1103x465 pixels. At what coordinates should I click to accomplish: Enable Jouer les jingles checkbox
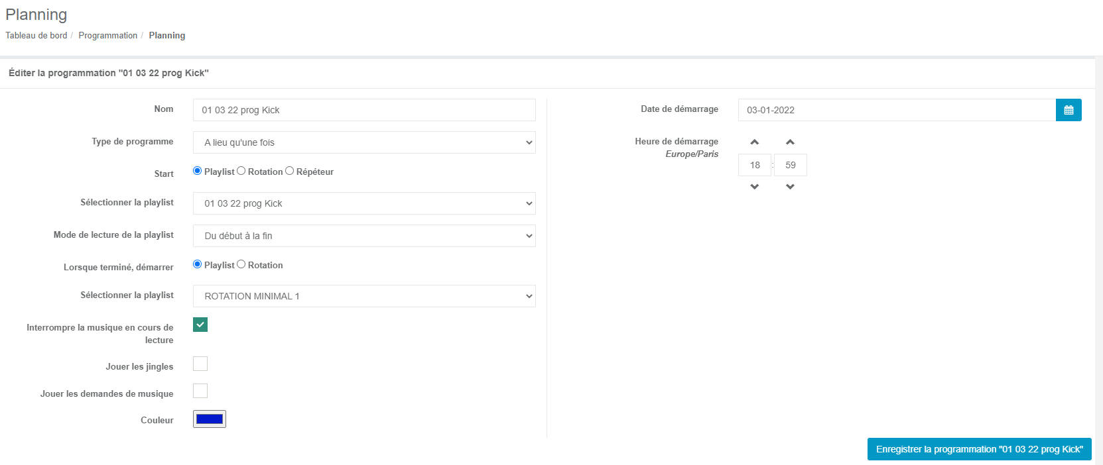[200, 364]
